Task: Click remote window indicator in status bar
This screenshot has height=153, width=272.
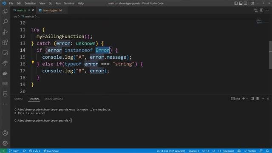Action: [x=3, y=151]
